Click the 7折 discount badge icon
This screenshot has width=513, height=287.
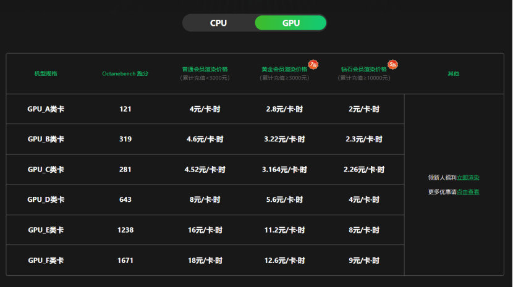(x=313, y=64)
